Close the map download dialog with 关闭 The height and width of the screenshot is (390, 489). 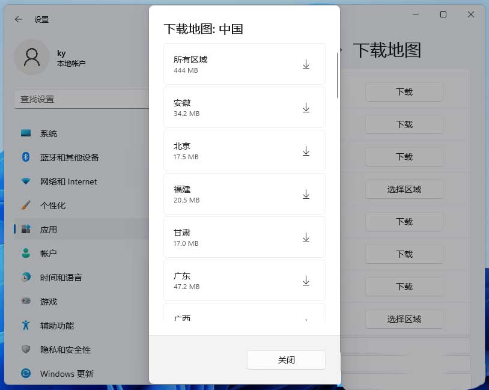tap(286, 360)
